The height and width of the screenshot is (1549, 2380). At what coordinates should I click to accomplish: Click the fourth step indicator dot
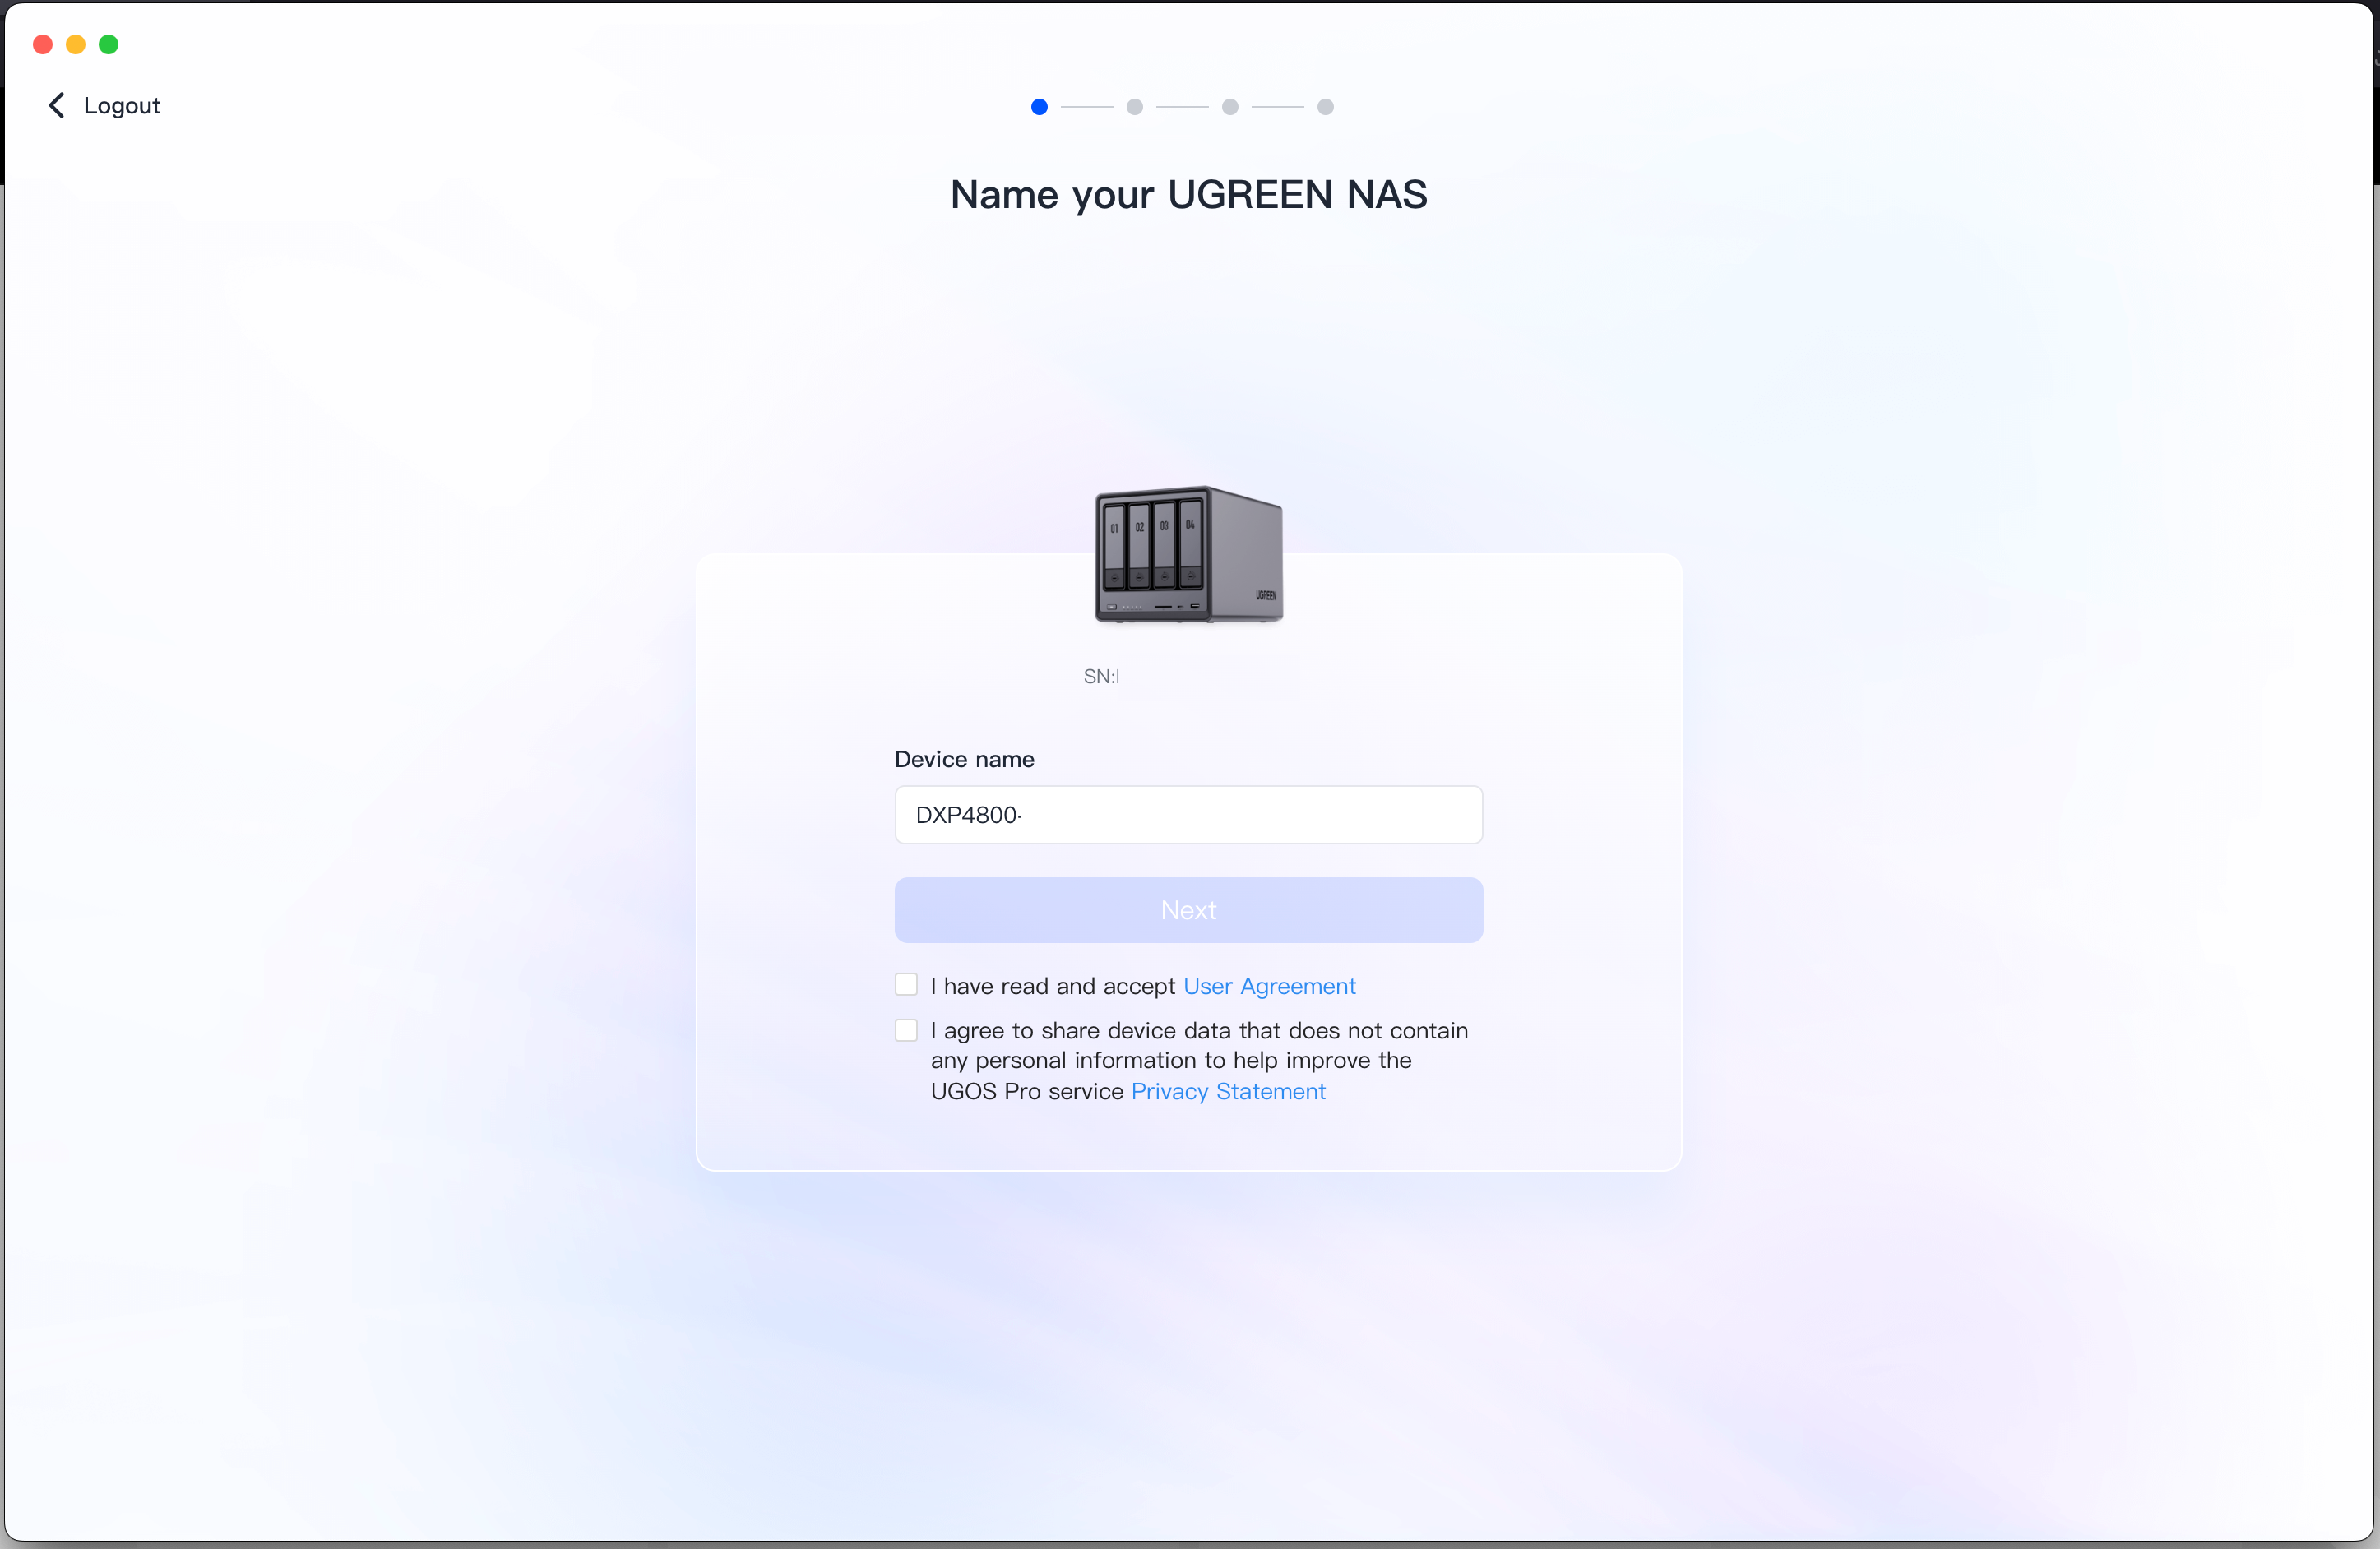click(1325, 106)
